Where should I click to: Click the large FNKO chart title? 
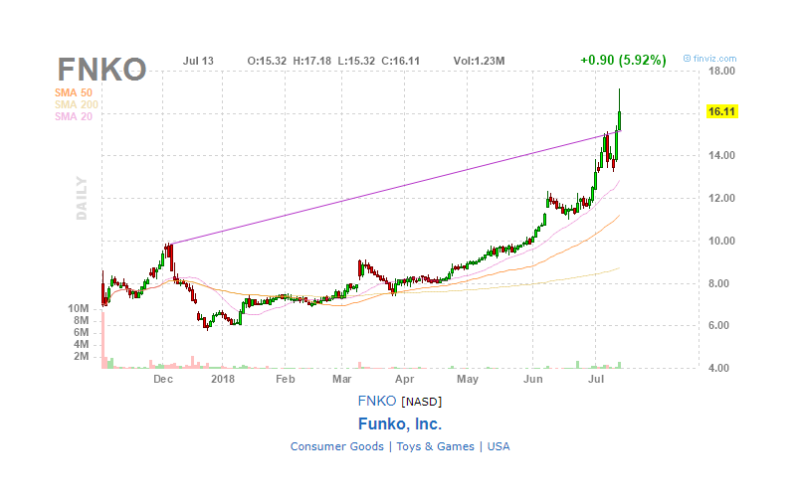pyautogui.click(x=101, y=69)
